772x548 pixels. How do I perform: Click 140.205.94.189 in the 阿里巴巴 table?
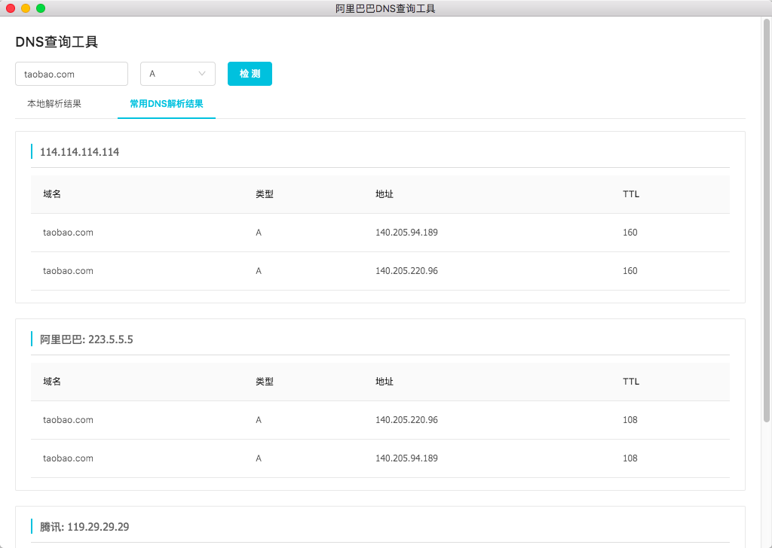tap(406, 458)
